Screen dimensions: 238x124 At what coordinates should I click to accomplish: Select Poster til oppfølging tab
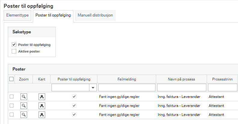click(53, 16)
